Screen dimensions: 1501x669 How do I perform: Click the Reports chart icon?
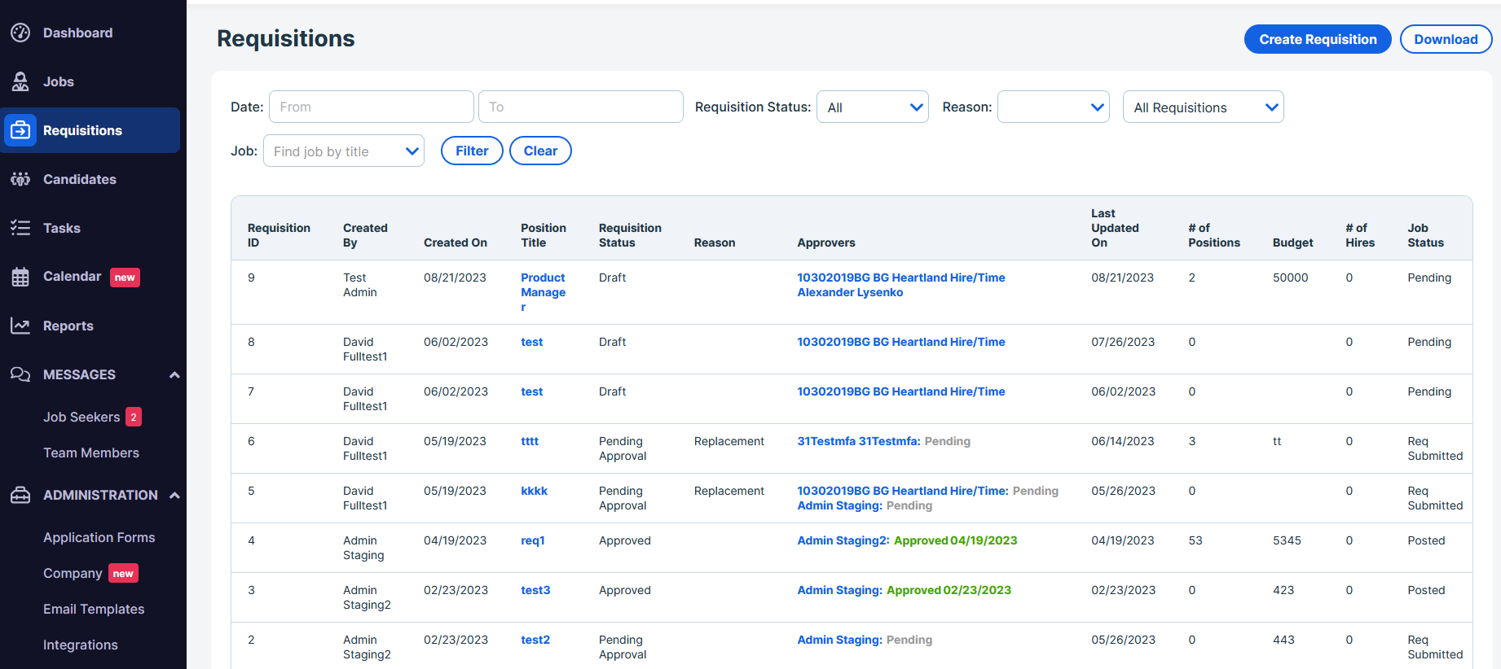point(20,326)
